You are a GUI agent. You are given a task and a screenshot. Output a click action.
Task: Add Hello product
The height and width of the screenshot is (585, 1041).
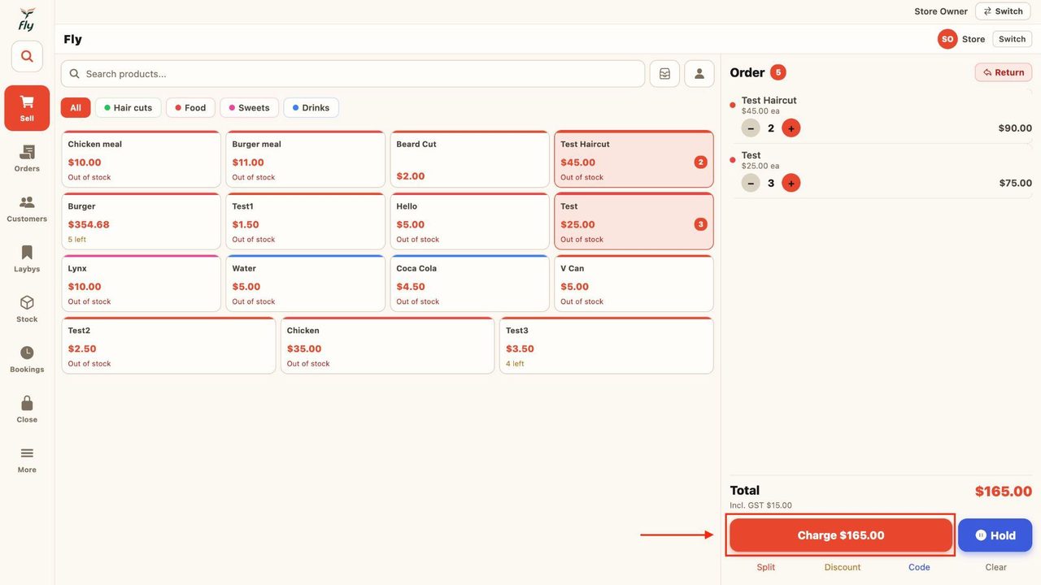pyautogui.click(x=470, y=221)
